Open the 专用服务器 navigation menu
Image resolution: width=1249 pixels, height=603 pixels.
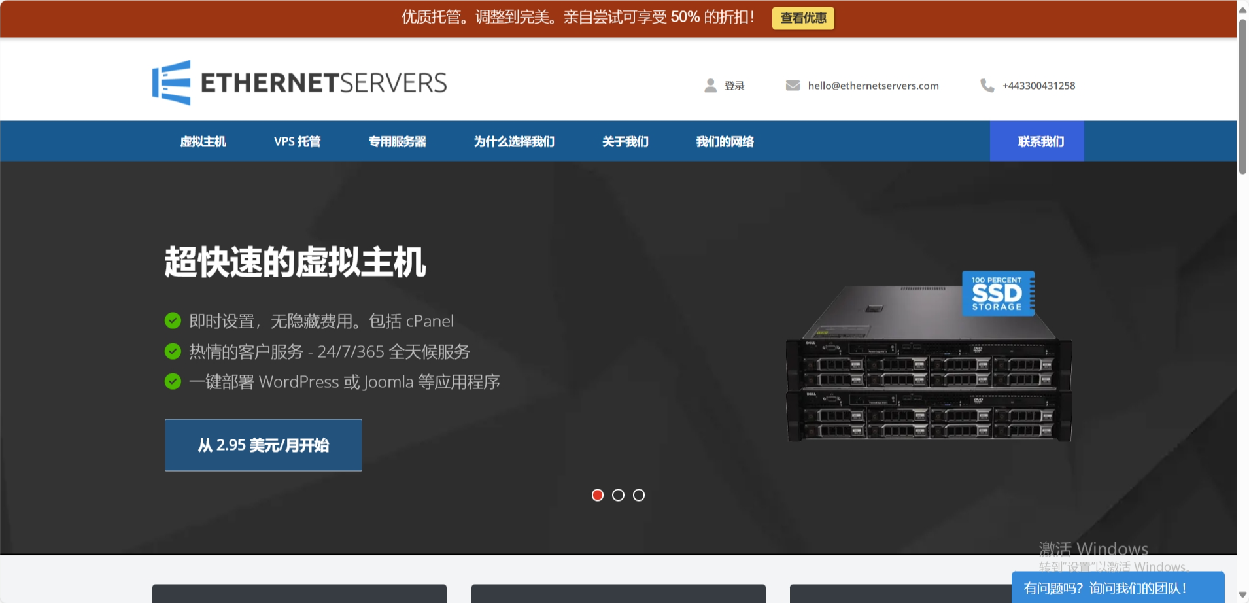point(397,141)
